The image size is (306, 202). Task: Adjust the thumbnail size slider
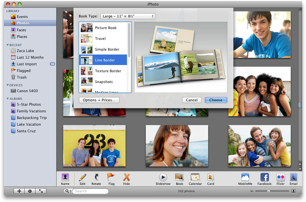[268, 191]
